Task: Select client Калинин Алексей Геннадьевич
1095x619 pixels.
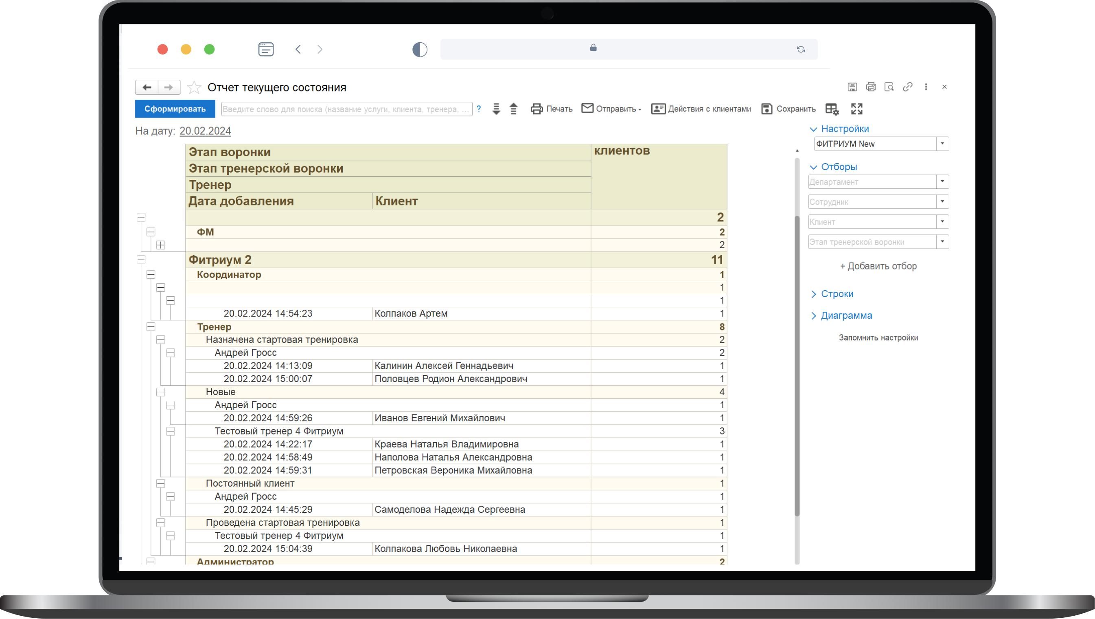Action: point(444,365)
